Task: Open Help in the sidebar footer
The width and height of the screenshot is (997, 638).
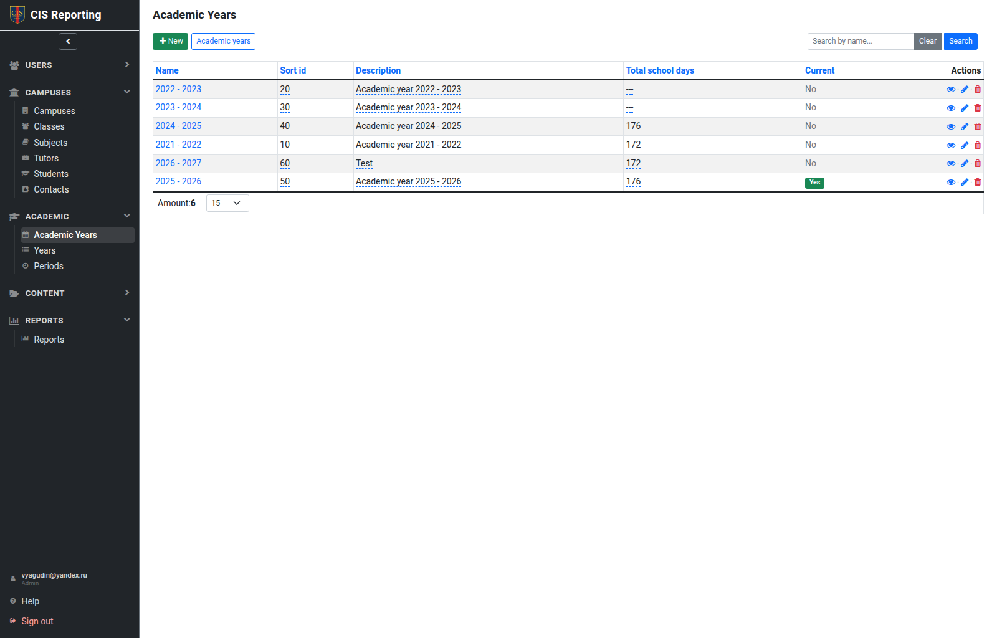Action: [30, 601]
